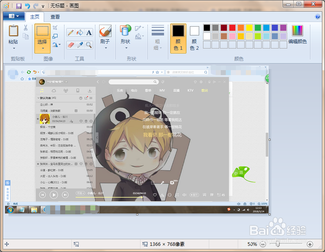Screen dimensions: 325x252
Task: Select the Magnifier tool
Action: click(89, 45)
